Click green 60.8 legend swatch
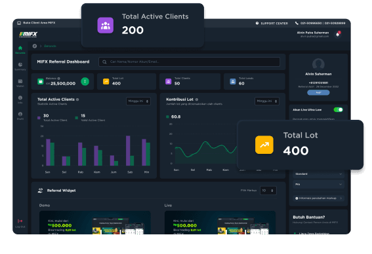Viewport: 372px width, 254px height. point(167,117)
